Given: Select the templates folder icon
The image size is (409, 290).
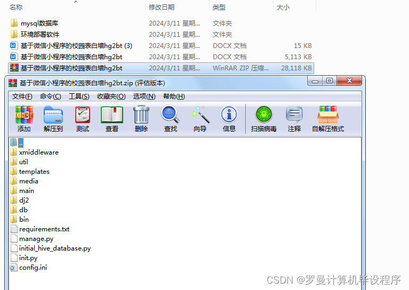Looking at the screenshot, I should click(14, 171).
